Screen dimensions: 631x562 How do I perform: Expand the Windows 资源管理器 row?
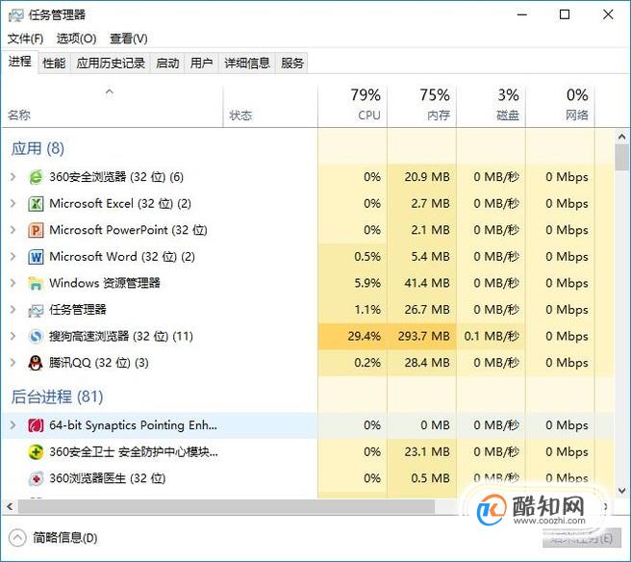(13, 283)
